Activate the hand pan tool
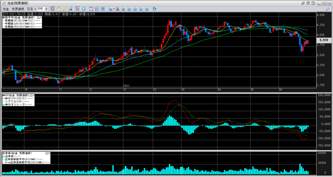Screen dimensions: 333x177 (x=59, y=8)
